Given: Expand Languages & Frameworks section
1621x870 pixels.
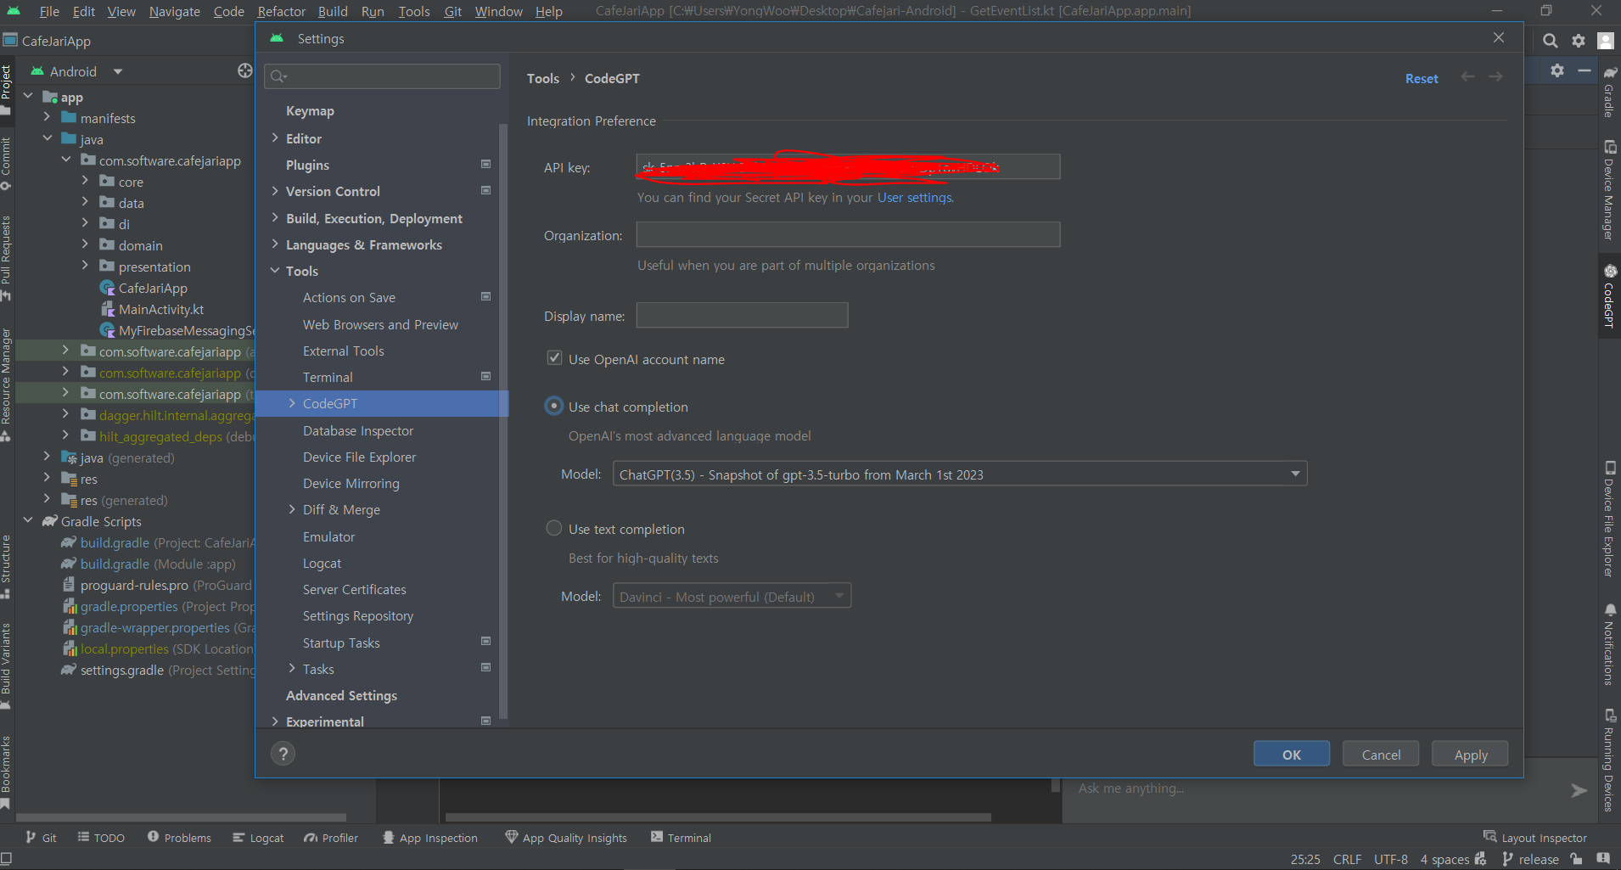Looking at the screenshot, I should [x=275, y=244].
